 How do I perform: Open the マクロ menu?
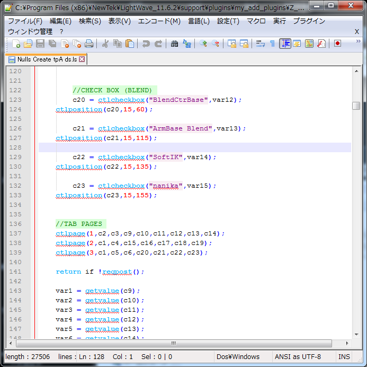256,21
